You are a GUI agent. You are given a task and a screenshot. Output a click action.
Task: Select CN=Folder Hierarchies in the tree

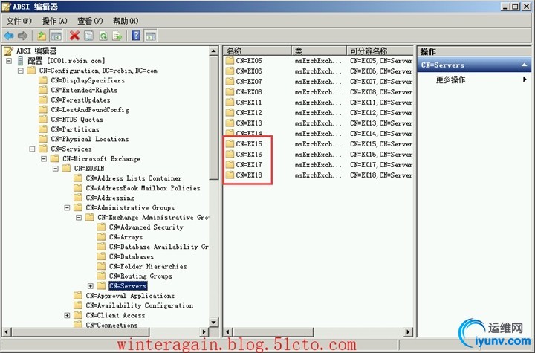coord(148,266)
